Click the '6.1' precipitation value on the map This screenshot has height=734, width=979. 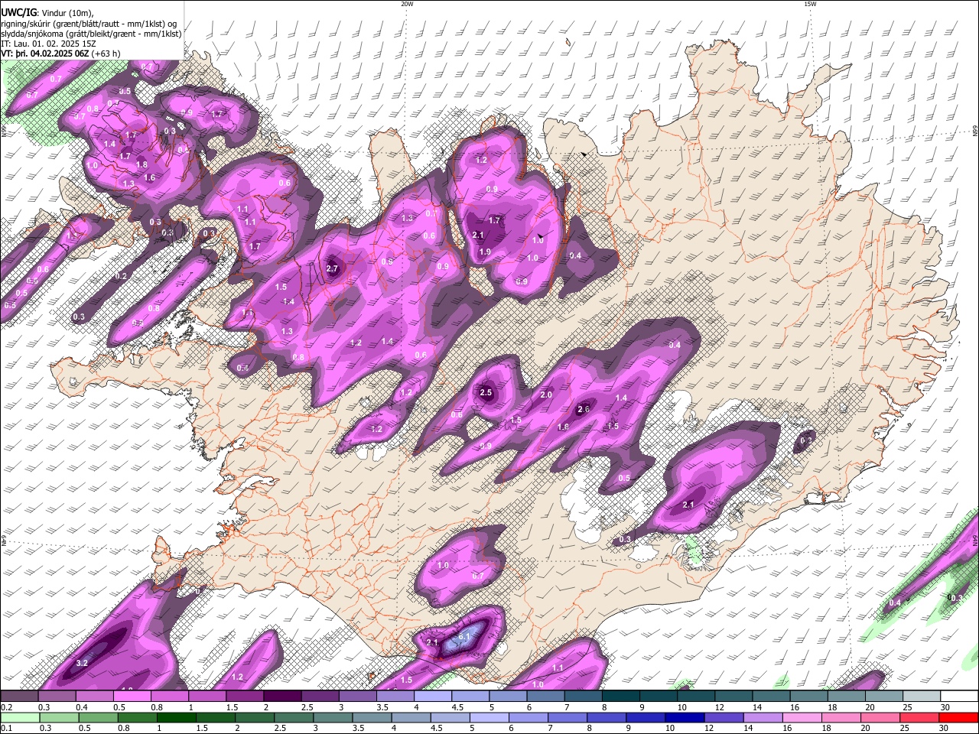pyautogui.click(x=464, y=636)
